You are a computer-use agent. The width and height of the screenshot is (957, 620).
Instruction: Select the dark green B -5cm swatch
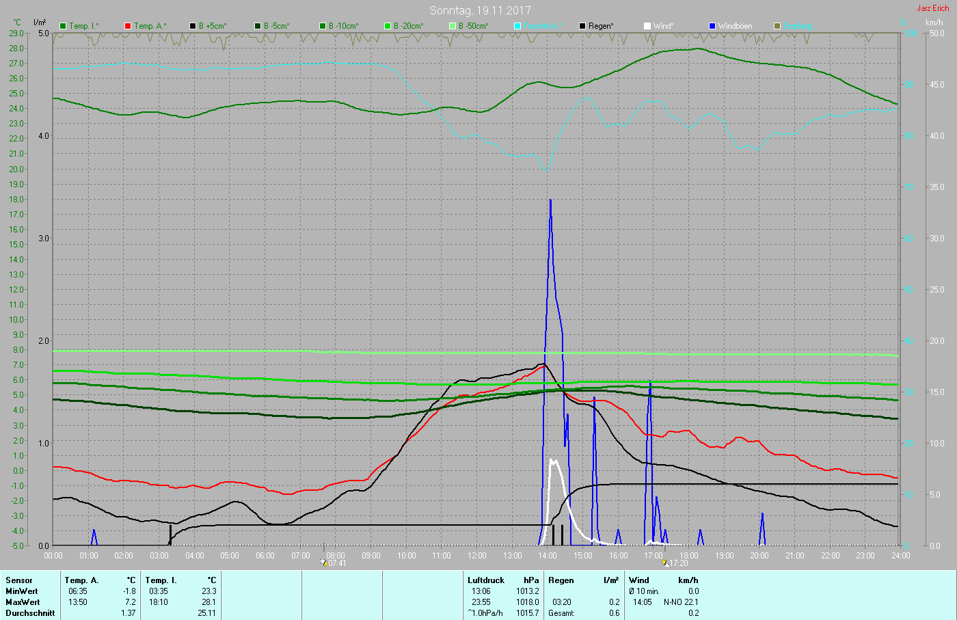pyautogui.click(x=258, y=26)
